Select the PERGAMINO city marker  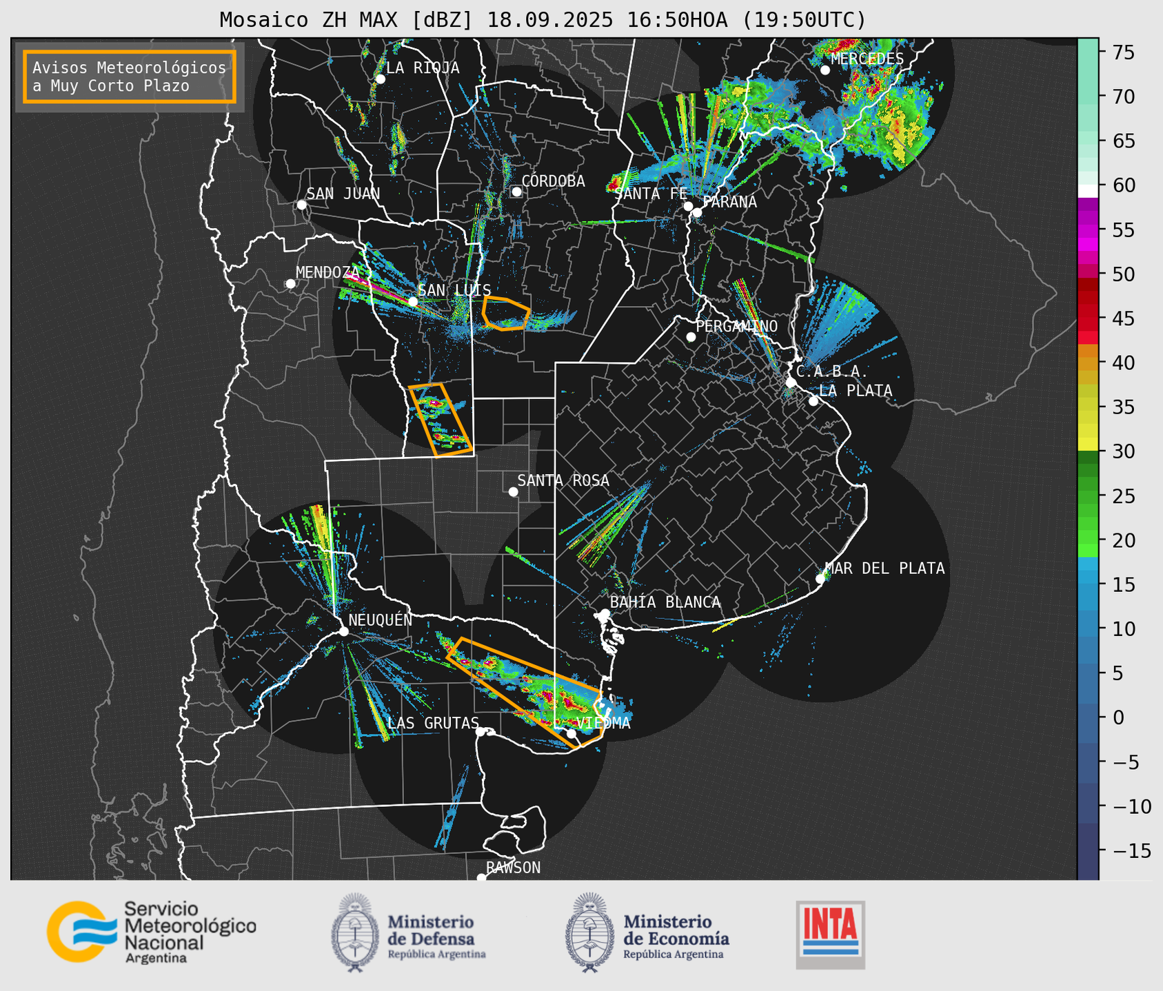(691, 337)
